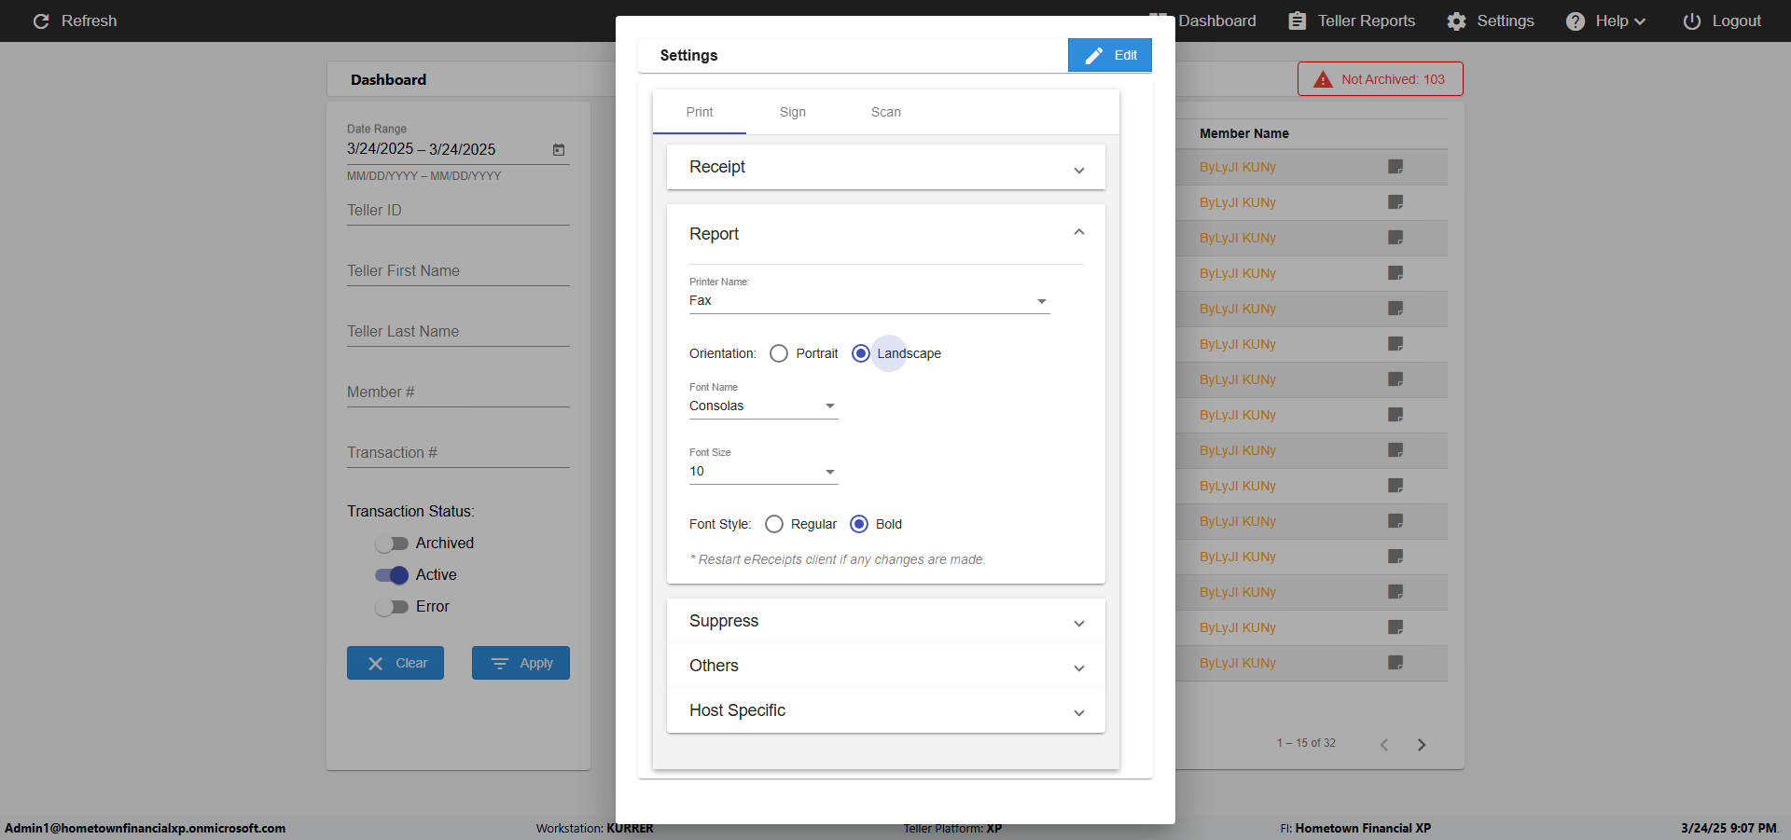Toggle the Archived status switch
This screenshot has height=840, width=1791.
tap(392, 544)
